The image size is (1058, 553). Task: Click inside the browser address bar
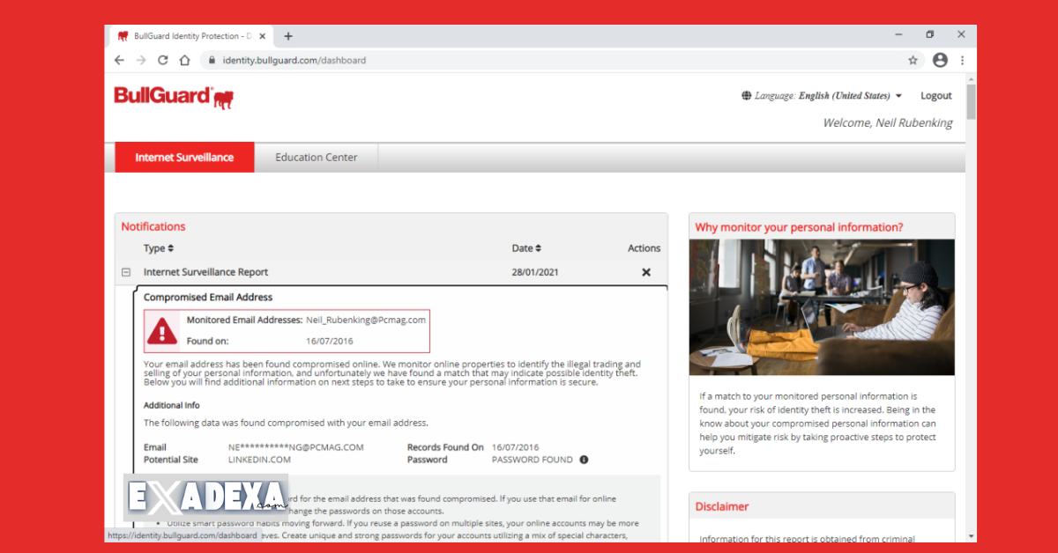pyautogui.click(x=353, y=60)
